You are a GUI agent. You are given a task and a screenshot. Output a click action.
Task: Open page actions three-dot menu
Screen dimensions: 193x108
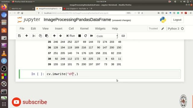pyautogui.click(x=135, y=13)
